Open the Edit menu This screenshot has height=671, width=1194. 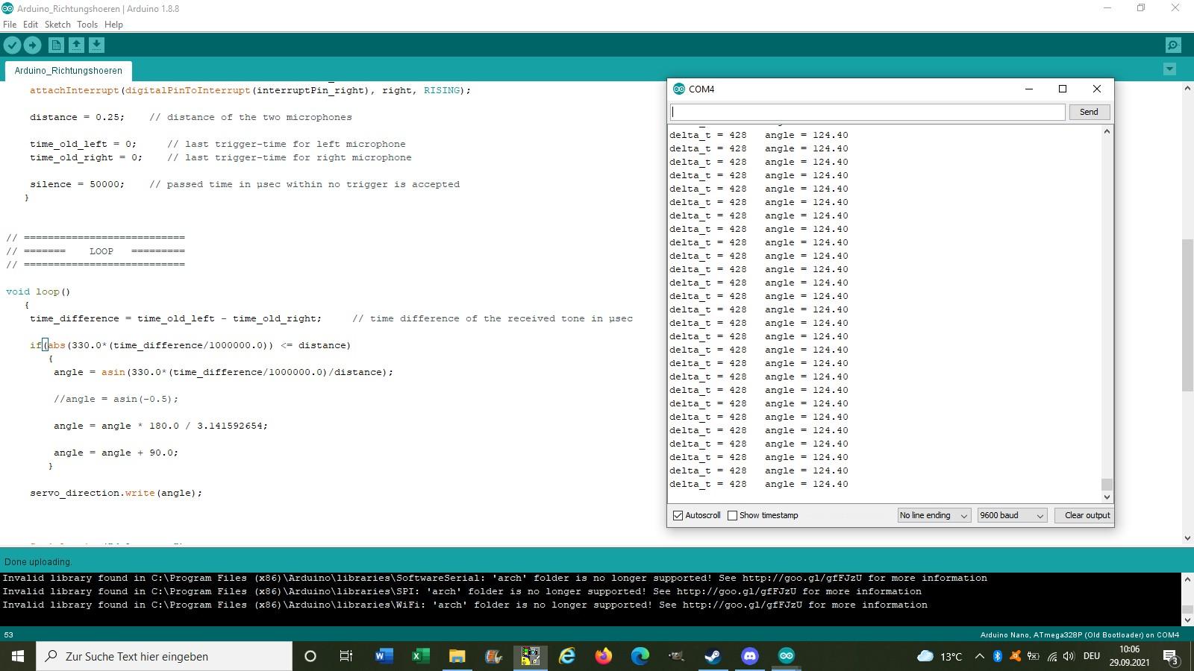(x=31, y=25)
